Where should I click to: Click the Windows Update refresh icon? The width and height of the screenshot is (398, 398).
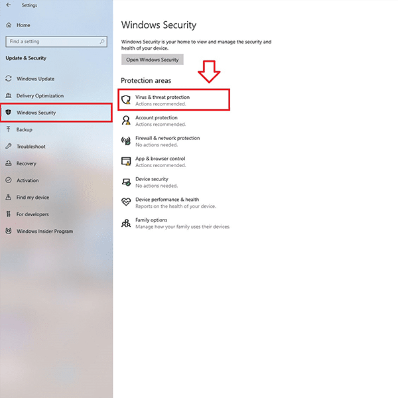point(9,78)
